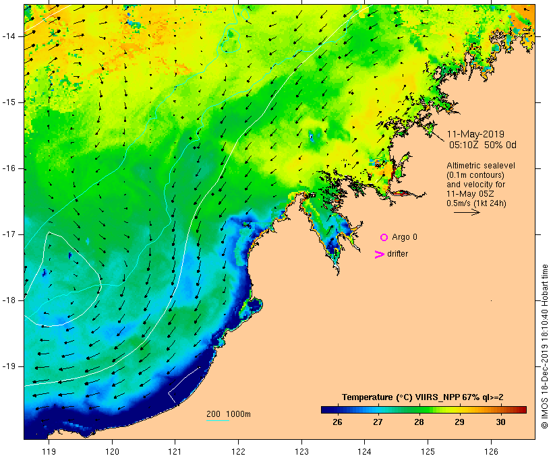
Task: Click longitude label 121
Action: tap(175, 451)
